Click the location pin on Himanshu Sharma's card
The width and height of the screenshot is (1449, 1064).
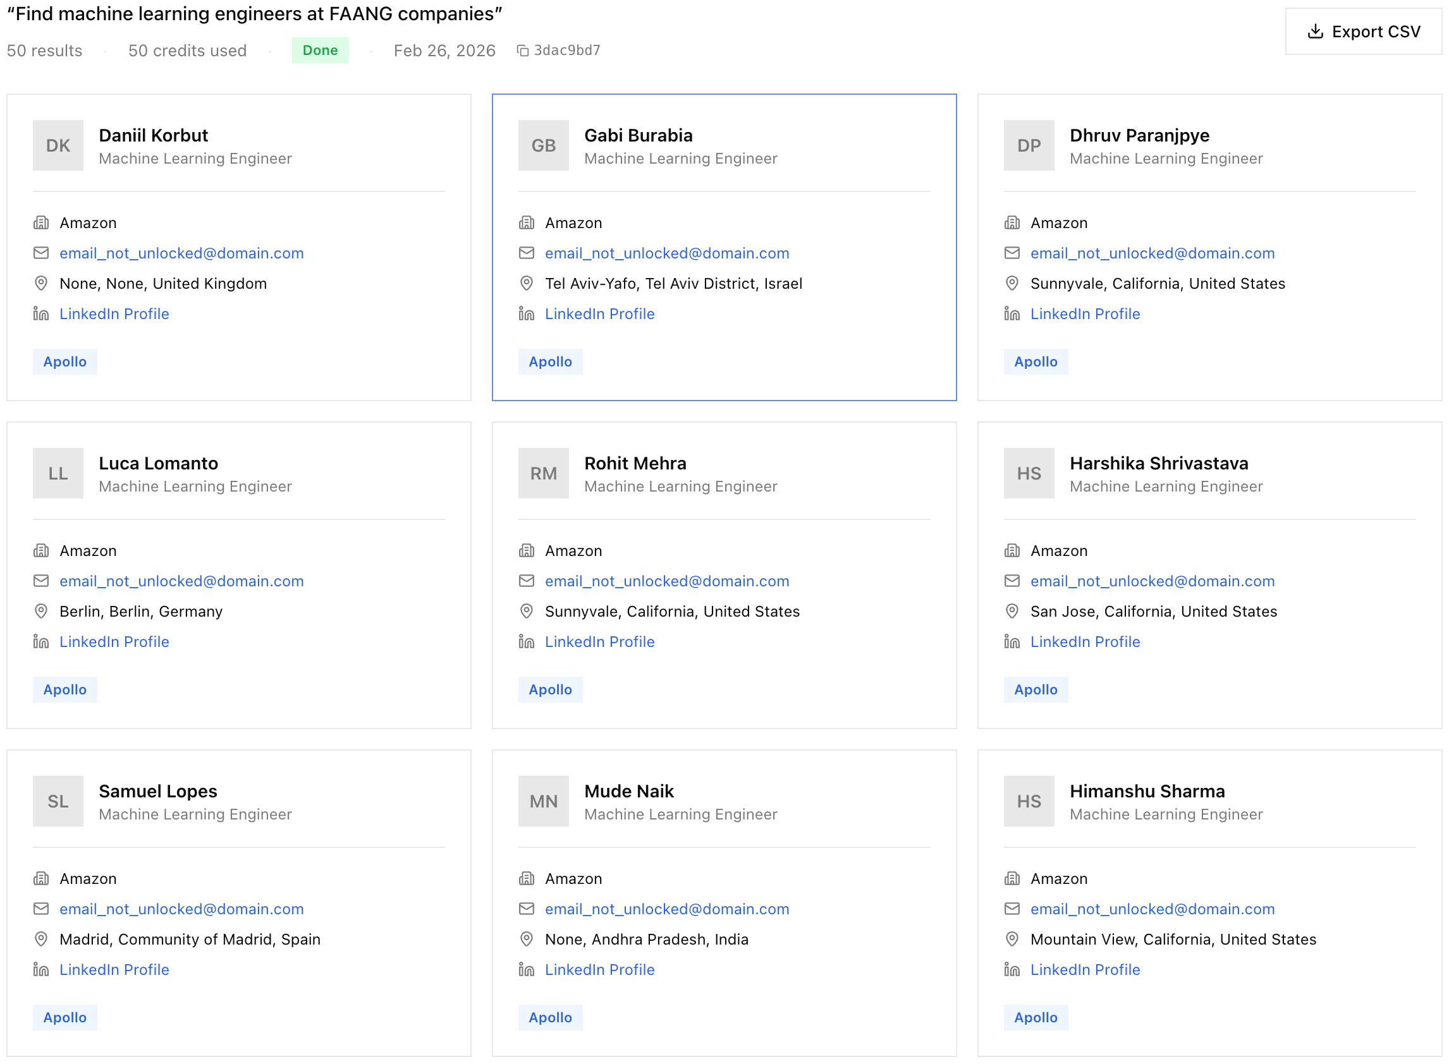pyautogui.click(x=1012, y=939)
